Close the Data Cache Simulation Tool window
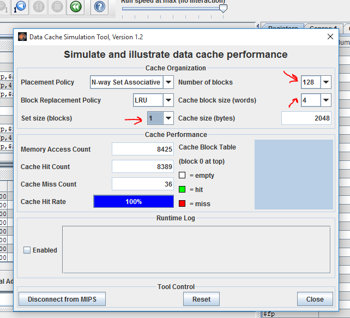350x318 pixels. point(330,37)
